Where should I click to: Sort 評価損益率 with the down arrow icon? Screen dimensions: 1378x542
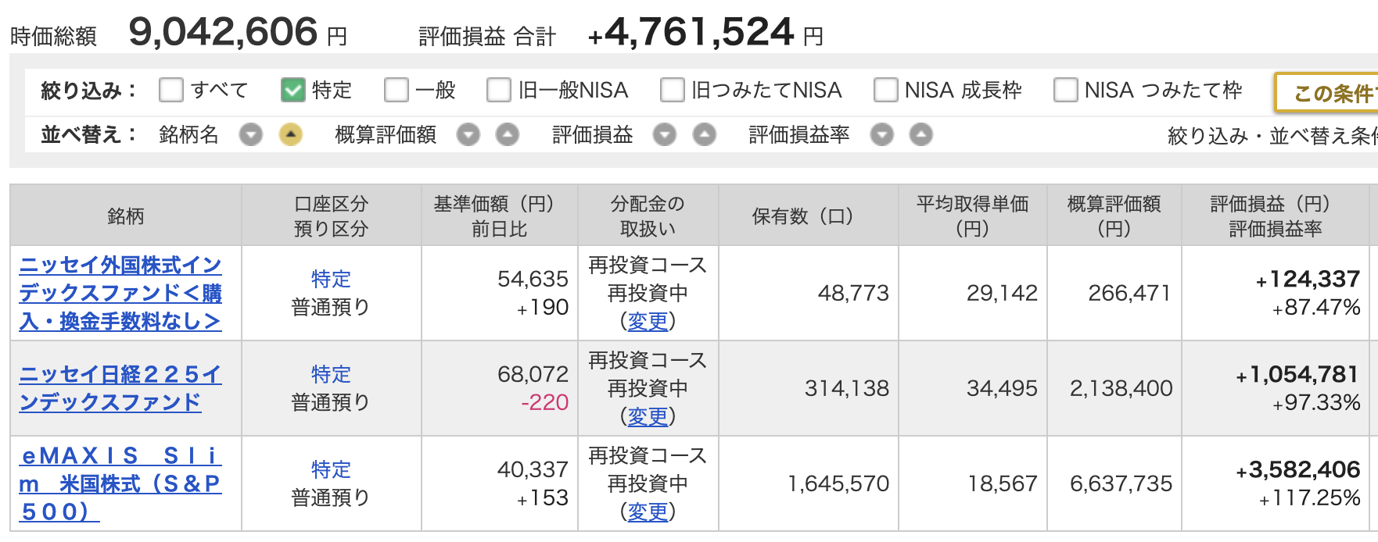pos(881,135)
